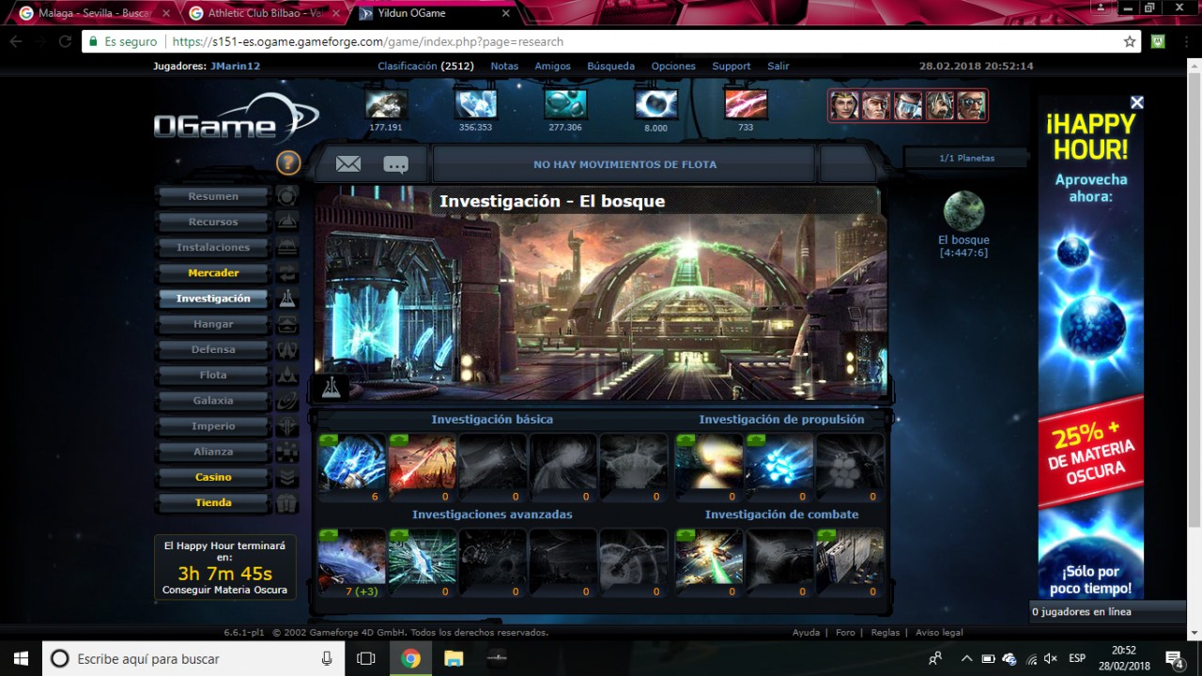Open the chat bubble icon
1202x676 pixels.
(x=396, y=164)
